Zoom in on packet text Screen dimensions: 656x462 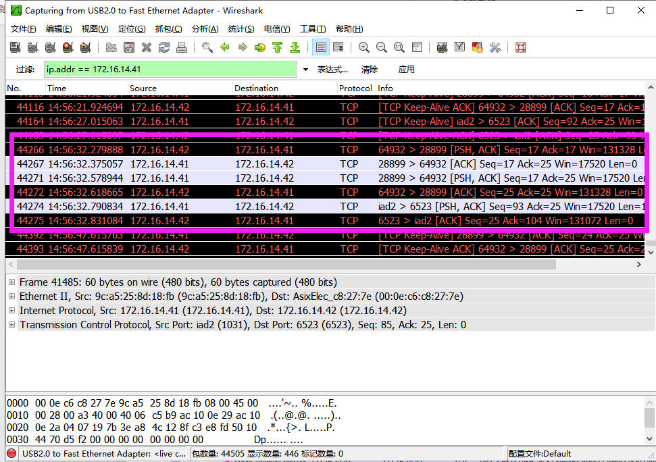(364, 47)
